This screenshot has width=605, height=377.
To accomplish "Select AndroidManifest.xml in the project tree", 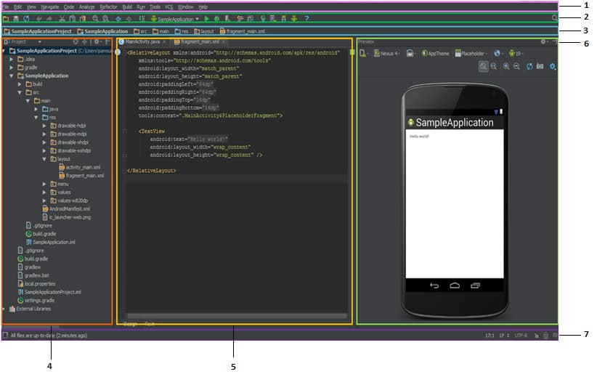I will (66, 209).
